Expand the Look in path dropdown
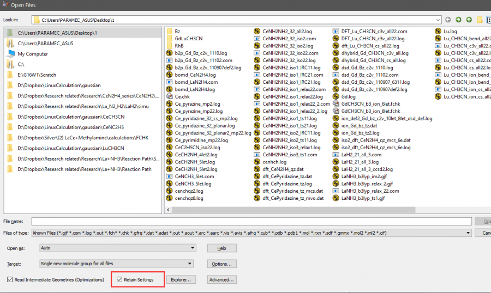Image resolution: width=491 pixels, height=293 pixels. tap(438, 20)
